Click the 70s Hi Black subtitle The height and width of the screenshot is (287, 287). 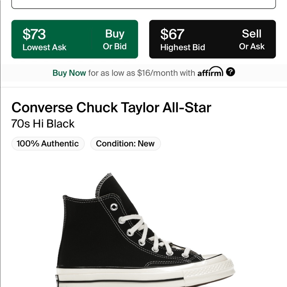pyautogui.click(x=43, y=123)
